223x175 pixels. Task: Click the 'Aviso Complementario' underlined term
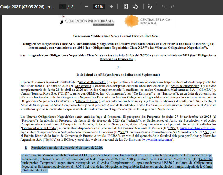coord(106,90)
